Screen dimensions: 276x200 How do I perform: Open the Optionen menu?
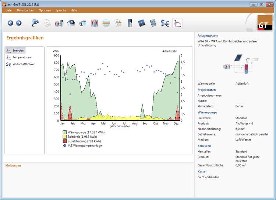pyautogui.click(x=45, y=10)
